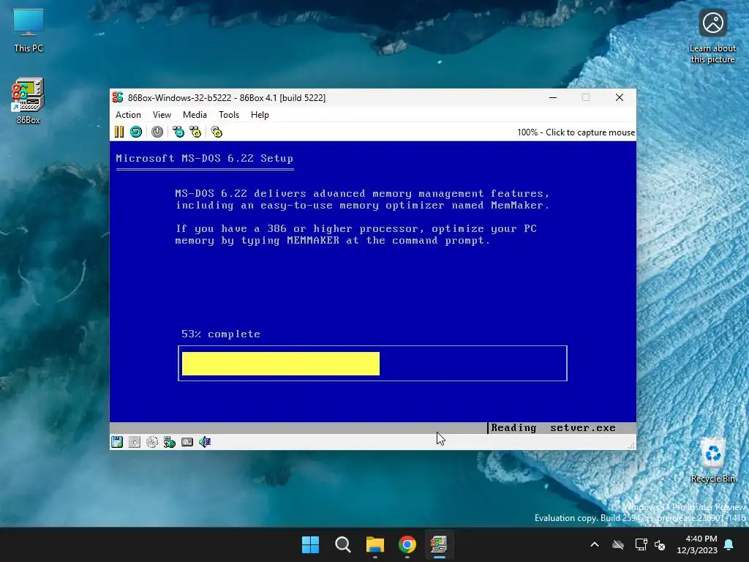Click the network status icon

click(170, 442)
